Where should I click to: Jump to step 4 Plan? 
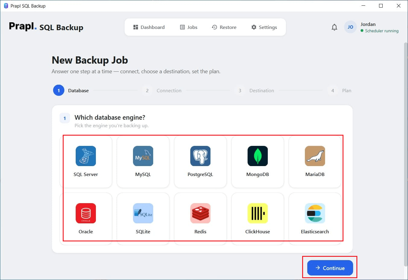[x=340, y=90]
